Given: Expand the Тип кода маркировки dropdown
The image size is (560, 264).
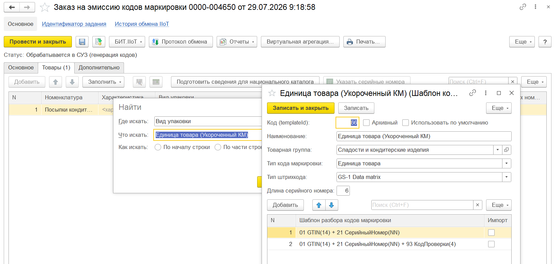Looking at the screenshot, I should (x=507, y=163).
